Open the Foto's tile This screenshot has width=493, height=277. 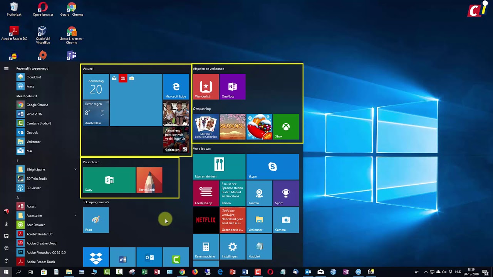pos(176,114)
